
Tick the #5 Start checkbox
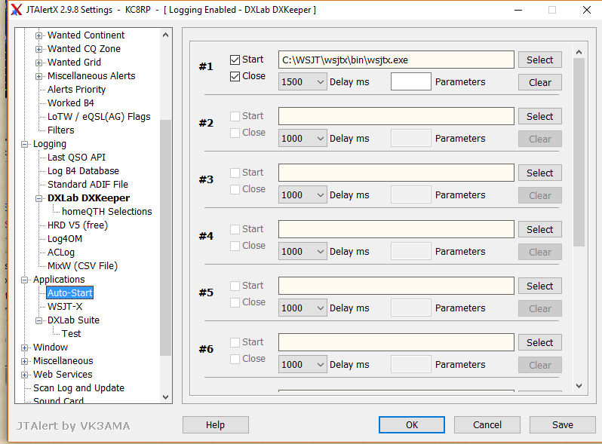click(235, 286)
